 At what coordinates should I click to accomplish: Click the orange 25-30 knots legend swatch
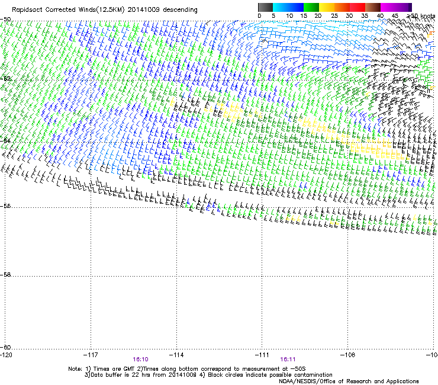342,7
